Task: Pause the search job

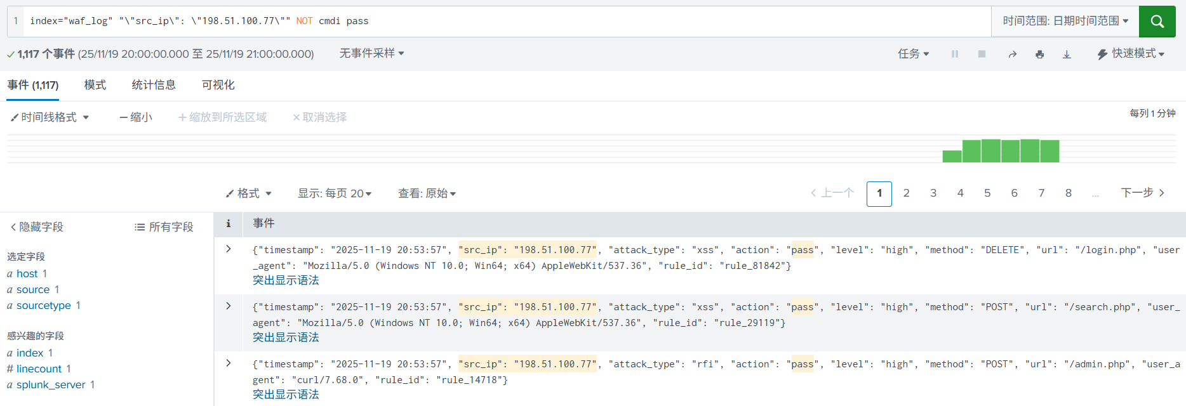Action: (x=954, y=55)
